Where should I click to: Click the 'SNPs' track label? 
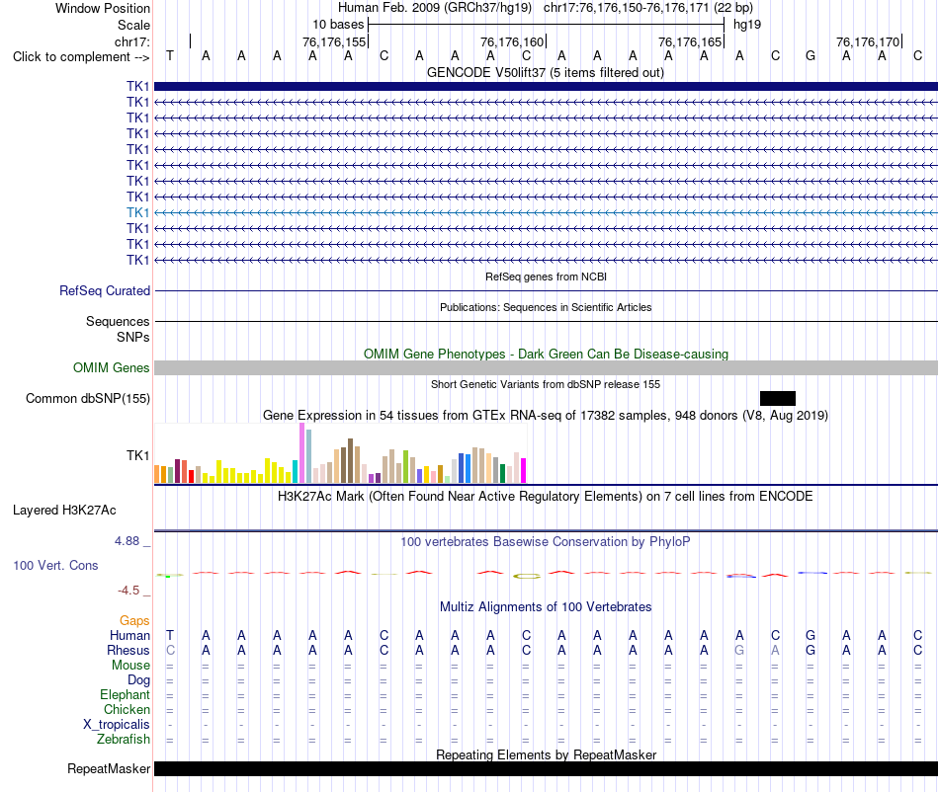point(133,337)
